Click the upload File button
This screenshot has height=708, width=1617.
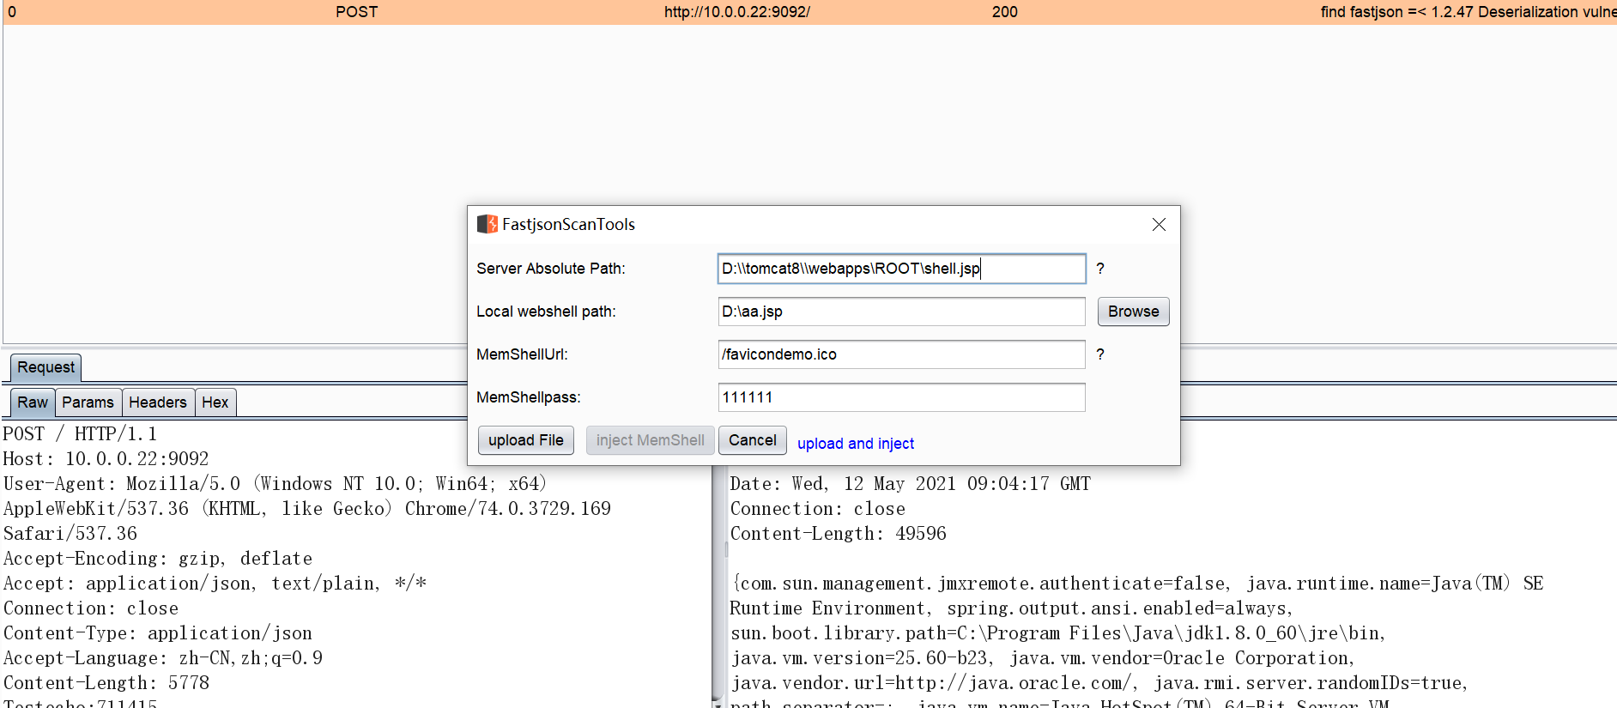click(526, 440)
